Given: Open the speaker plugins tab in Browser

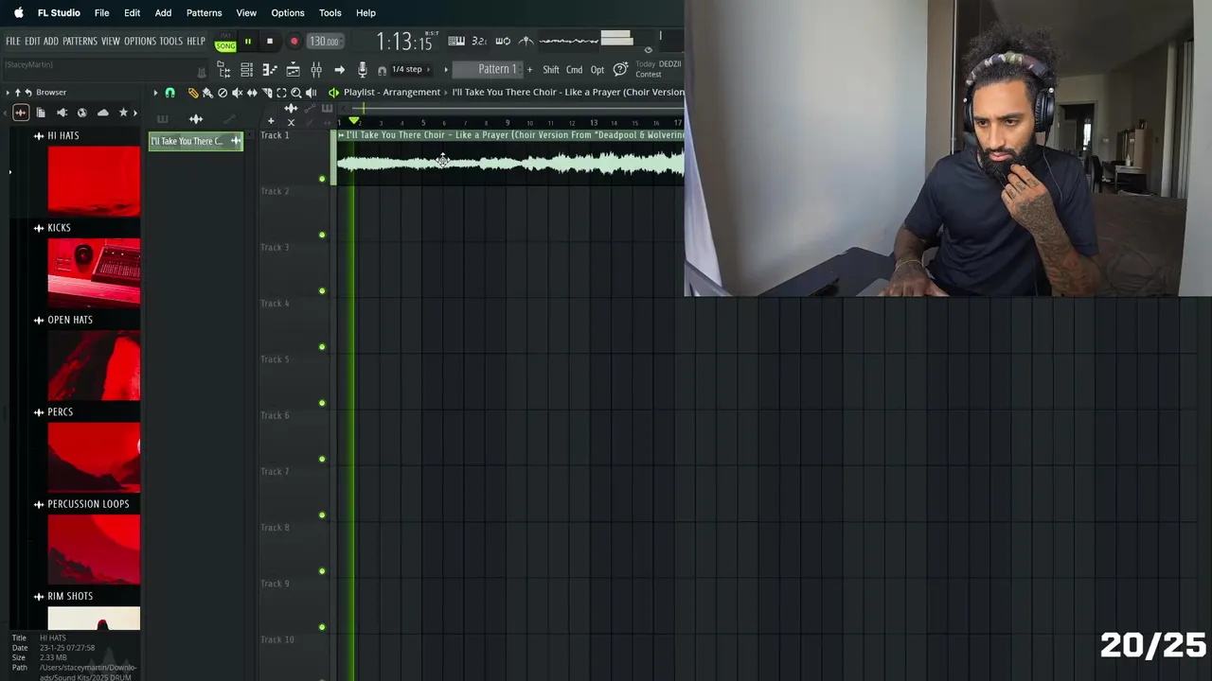Looking at the screenshot, I should coord(62,113).
